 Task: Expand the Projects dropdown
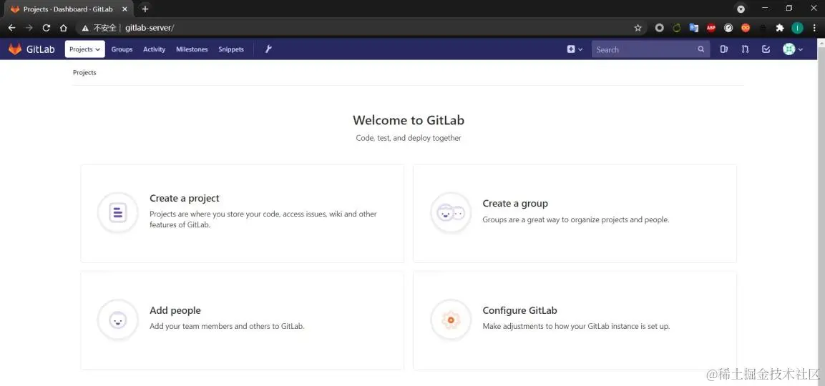coord(84,49)
